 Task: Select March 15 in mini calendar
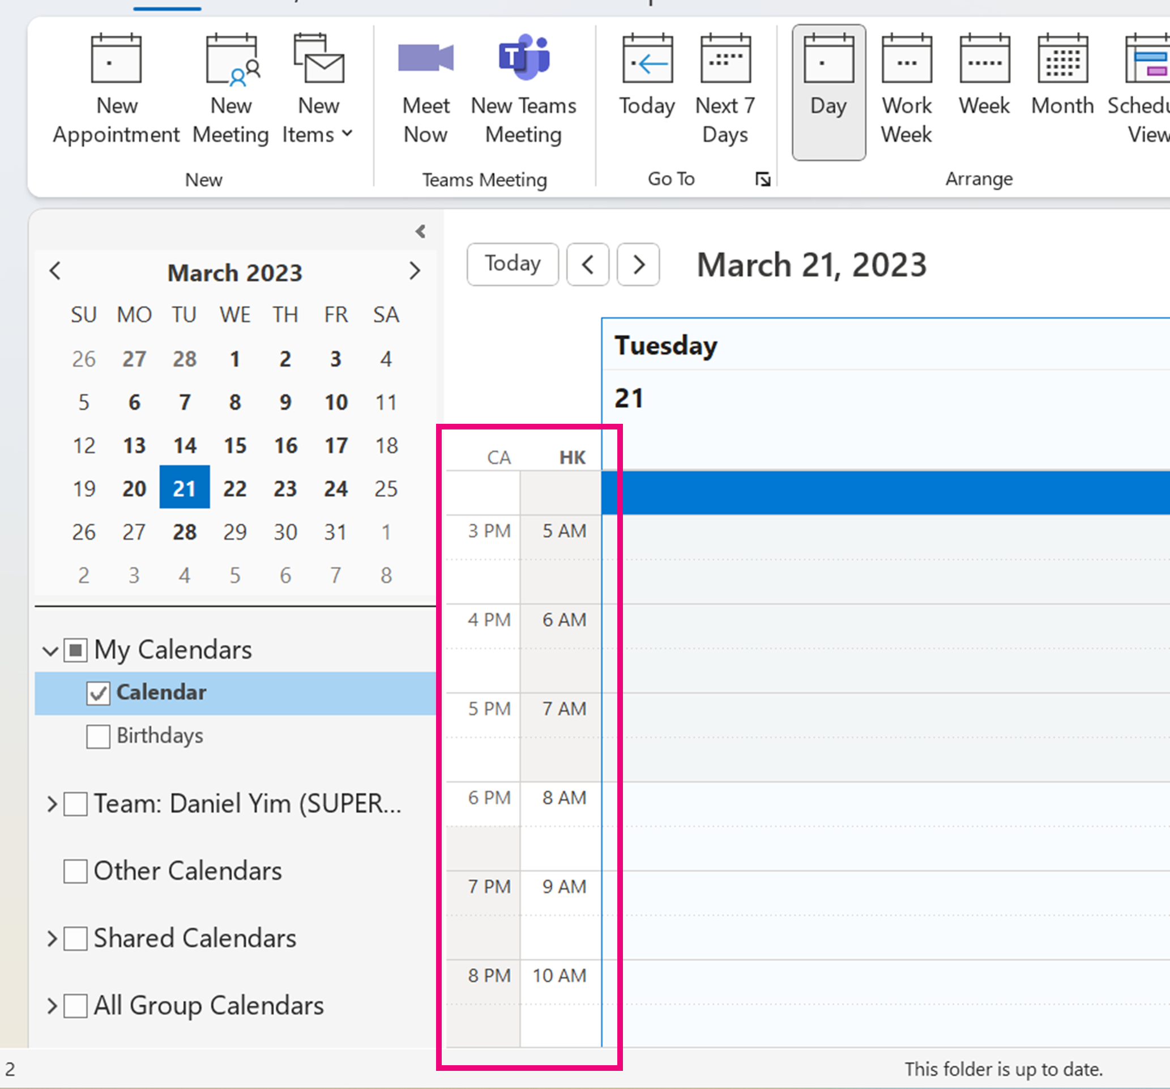[x=235, y=446]
